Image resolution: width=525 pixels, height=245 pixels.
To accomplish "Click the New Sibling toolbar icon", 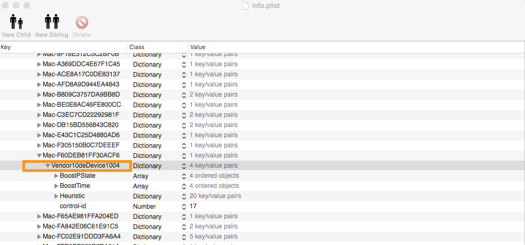I will click(52, 22).
